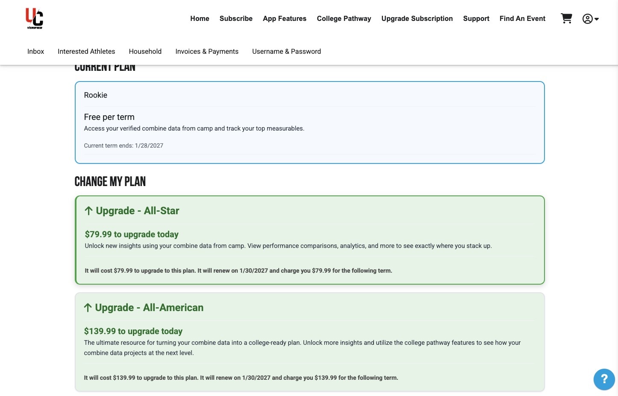Select the All-Star upgrade plan card

(309, 240)
